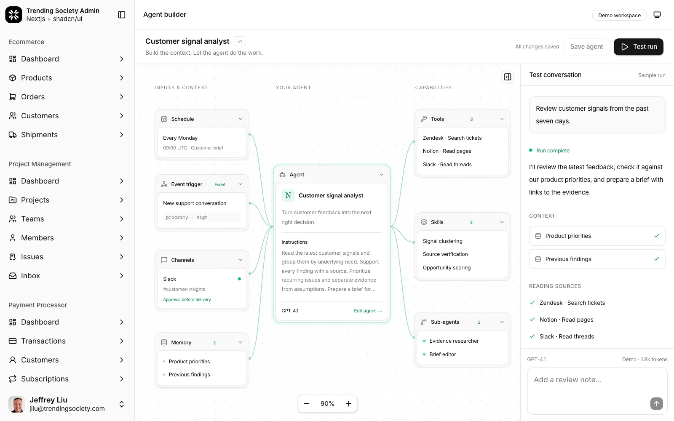
Task: Click the Test run button
Action: (x=639, y=47)
